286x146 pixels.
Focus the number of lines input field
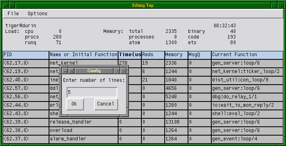(x=92, y=92)
